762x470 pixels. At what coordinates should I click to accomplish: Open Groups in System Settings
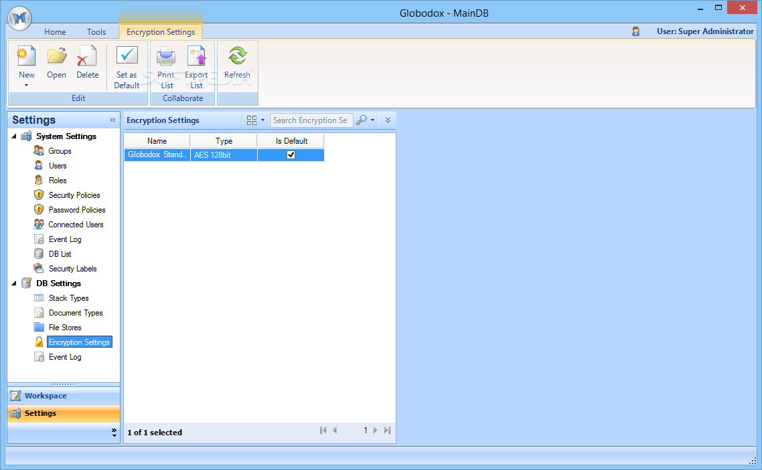[x=60, y=151]
